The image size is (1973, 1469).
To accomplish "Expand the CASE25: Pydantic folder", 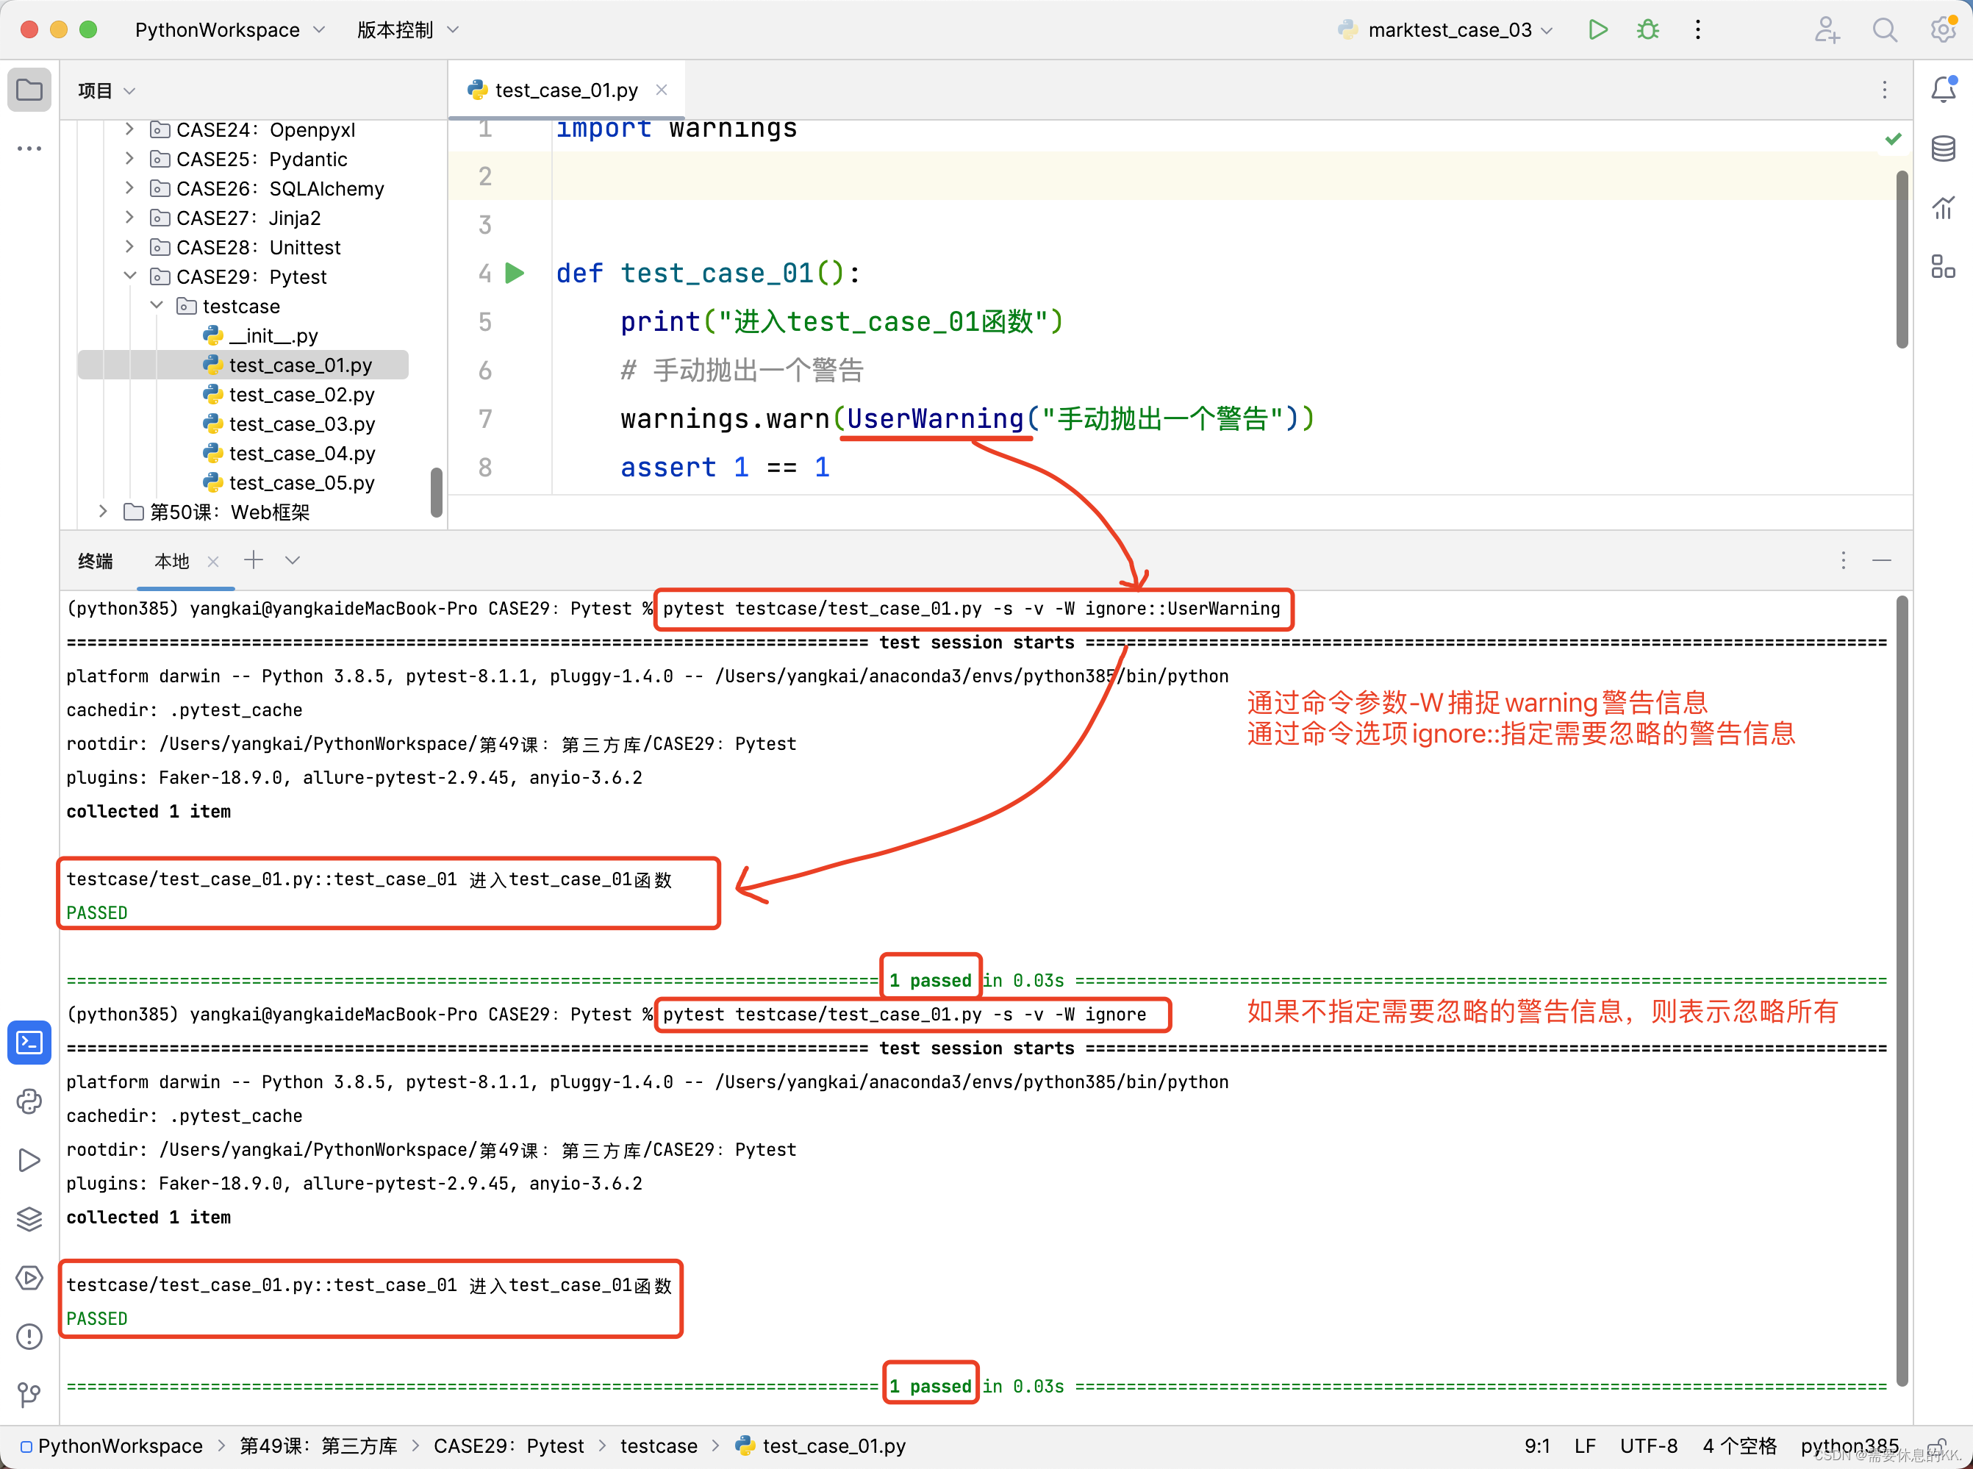I will pos(130,158).
